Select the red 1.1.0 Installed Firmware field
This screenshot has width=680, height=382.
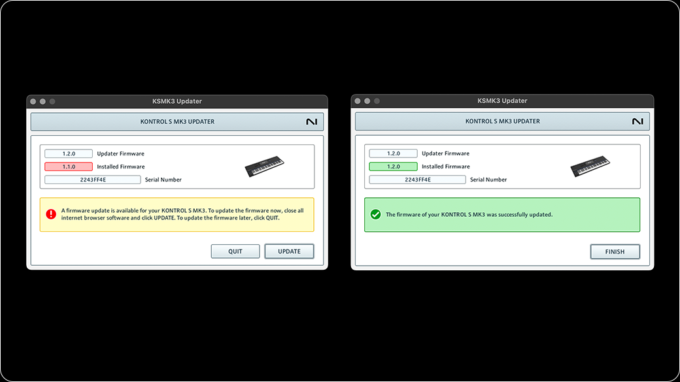[69, 167]
